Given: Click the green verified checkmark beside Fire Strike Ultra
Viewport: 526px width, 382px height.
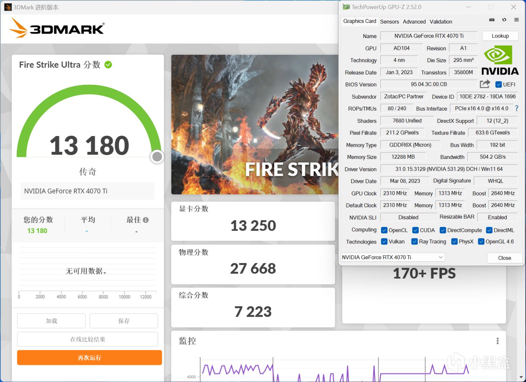Looking at the screenshot, I should 108,65.
